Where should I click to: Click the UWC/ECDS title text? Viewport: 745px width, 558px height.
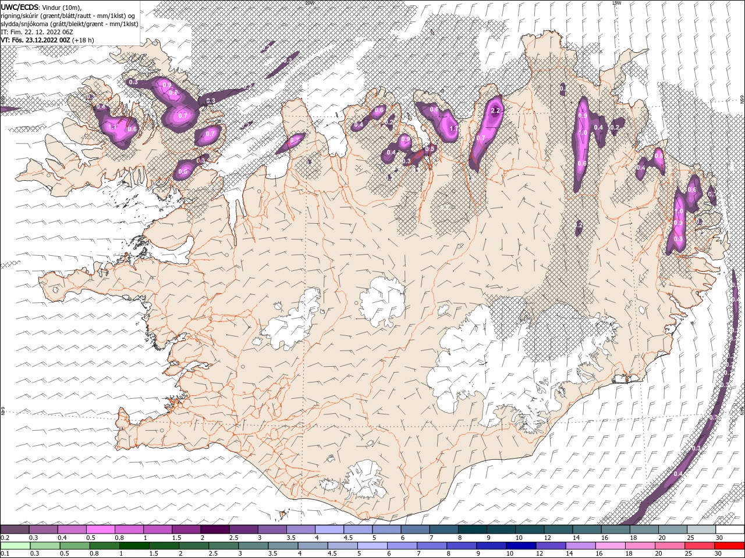click(x=20, y=6)
